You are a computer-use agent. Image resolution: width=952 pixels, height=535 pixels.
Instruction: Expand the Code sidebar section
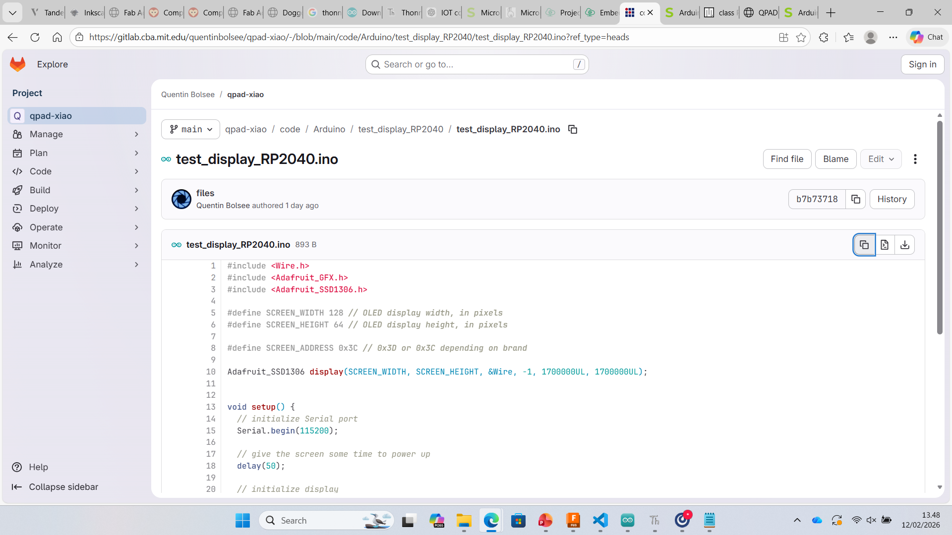point(77,171)
